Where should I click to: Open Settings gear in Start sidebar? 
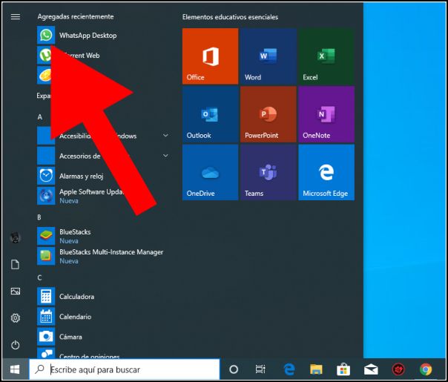click(16, 317)
